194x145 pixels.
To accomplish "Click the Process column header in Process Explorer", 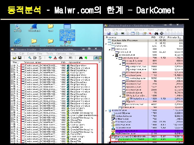I will (x=126, y=37).
